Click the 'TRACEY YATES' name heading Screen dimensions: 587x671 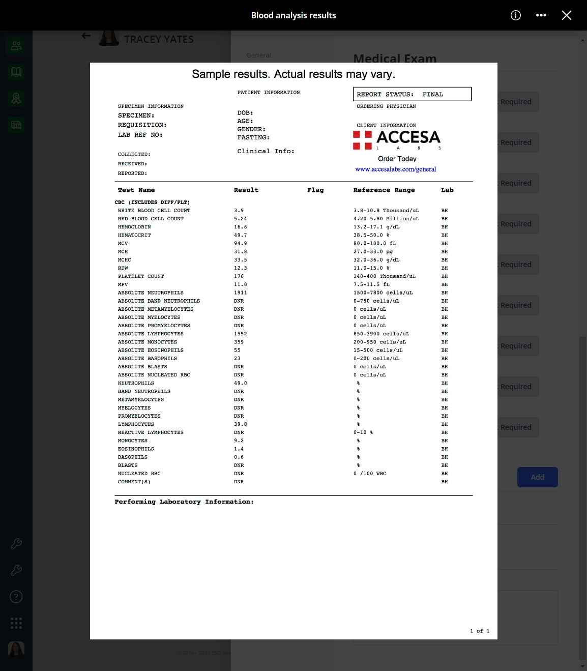tap(159, 39)
